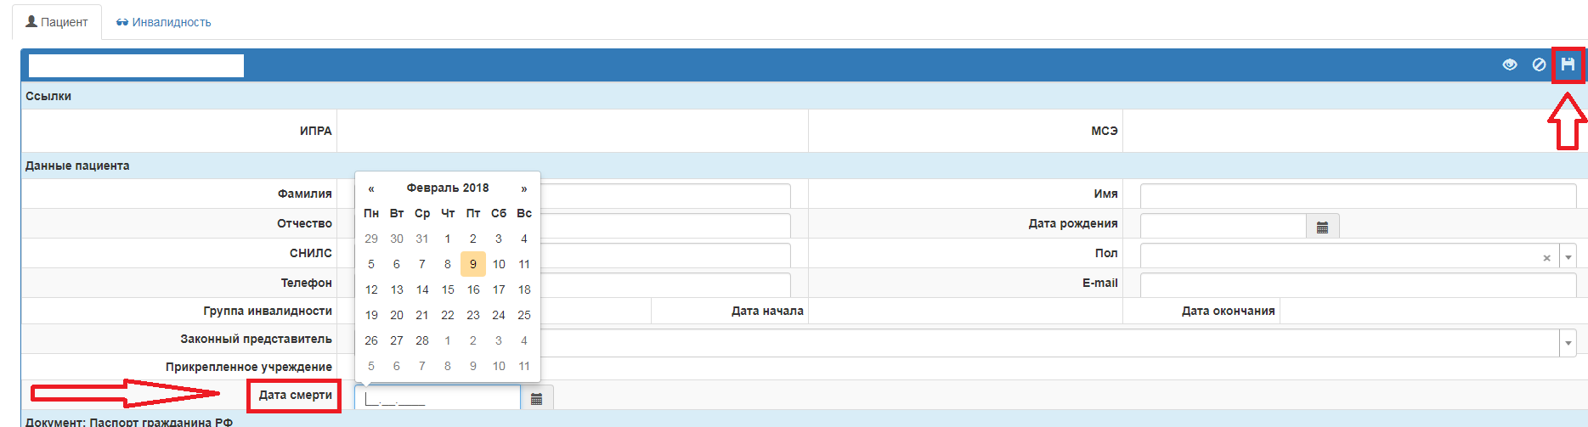Click the Дата рождения input field

[x=1223, y=227]
